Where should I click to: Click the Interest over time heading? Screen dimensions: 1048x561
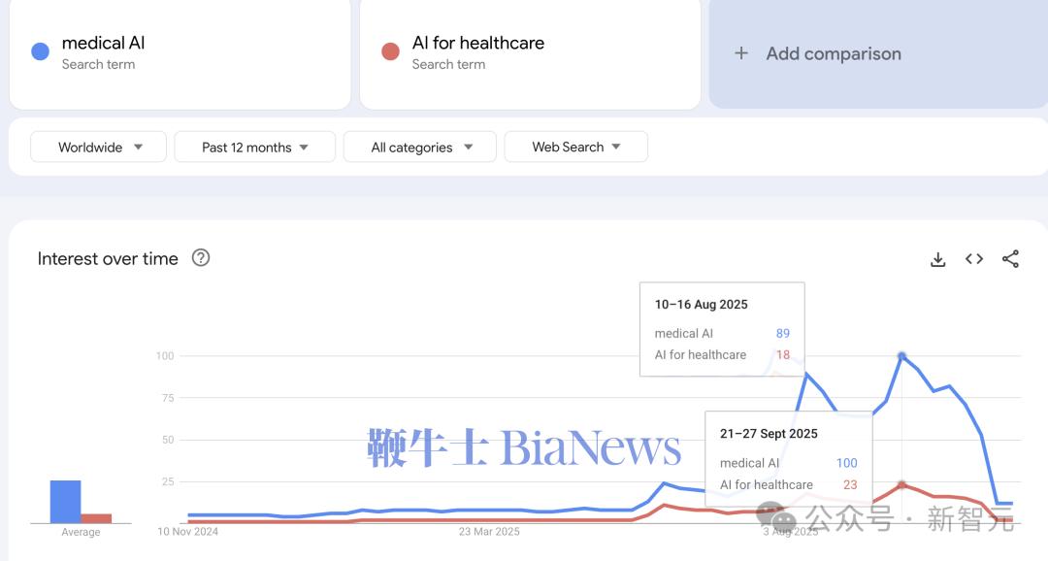tap(108, 259)
